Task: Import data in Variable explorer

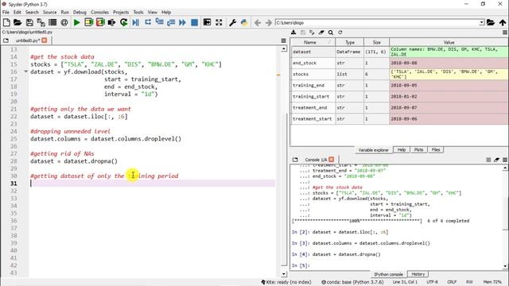Action: (x=293, y=32)
